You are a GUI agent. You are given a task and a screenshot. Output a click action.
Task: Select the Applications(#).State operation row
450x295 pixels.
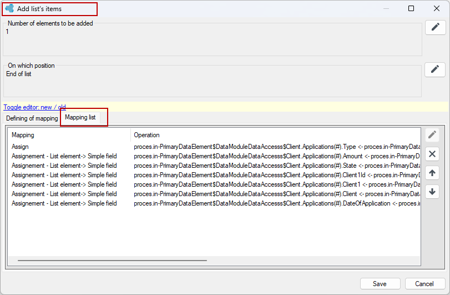pyautogui.click(x=214, y=166)
